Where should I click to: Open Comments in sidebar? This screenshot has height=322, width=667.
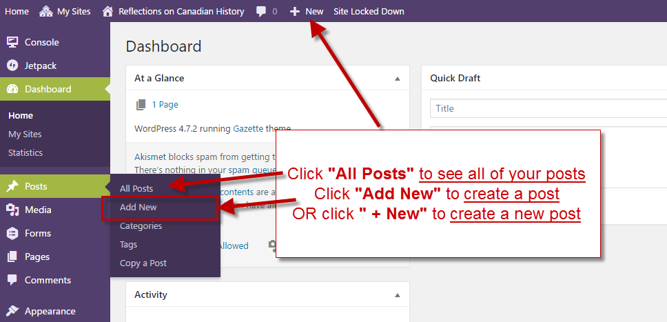click(48, 280)
